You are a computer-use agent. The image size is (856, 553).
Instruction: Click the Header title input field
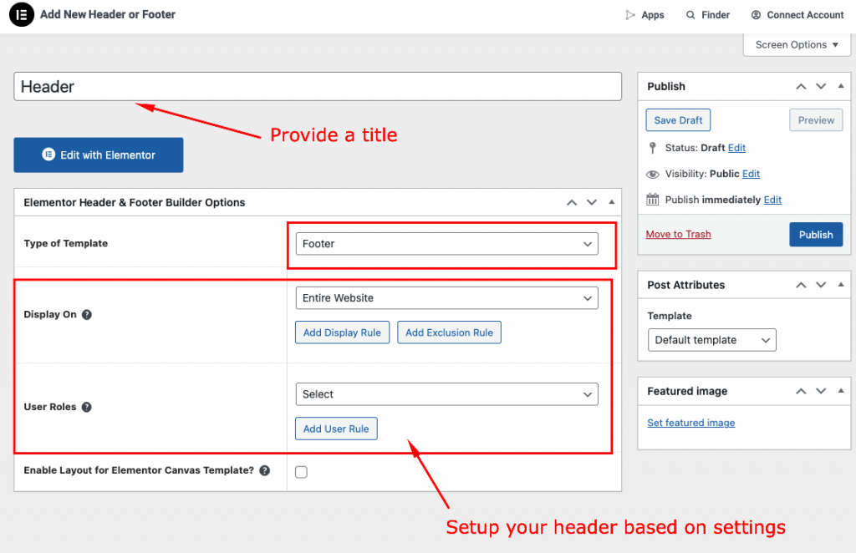[x=318, y=87]
